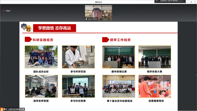This screenshot has height=111, width=197.
Task: Click the muted mic icon in speaking banner
Action: click(156, 1)
